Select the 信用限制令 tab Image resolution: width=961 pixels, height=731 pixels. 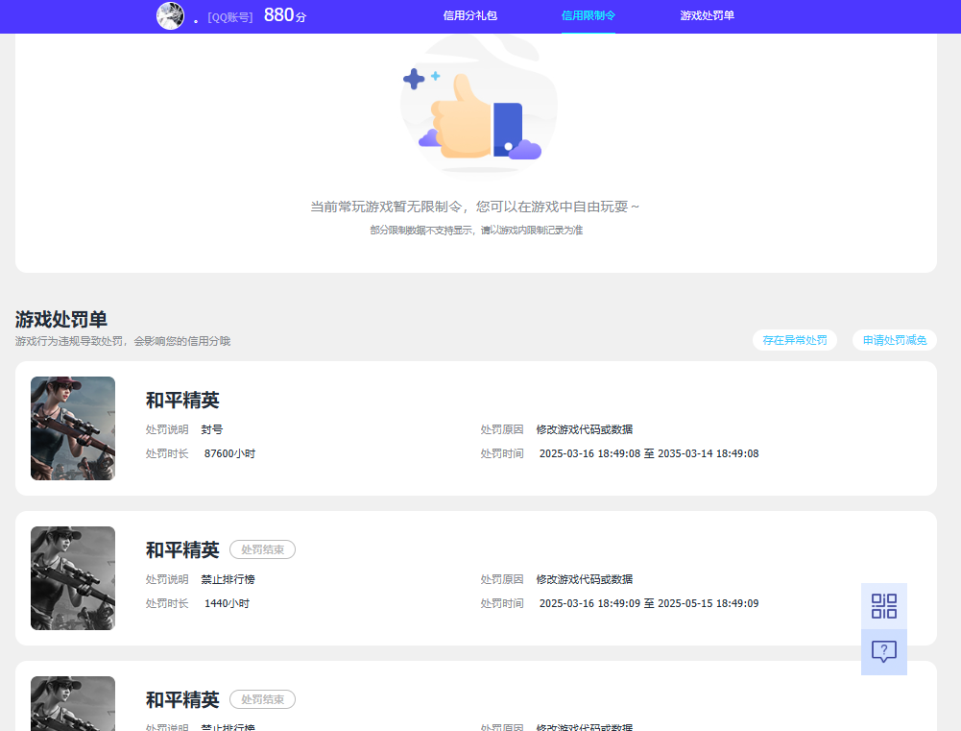click(x=589, y=16)
